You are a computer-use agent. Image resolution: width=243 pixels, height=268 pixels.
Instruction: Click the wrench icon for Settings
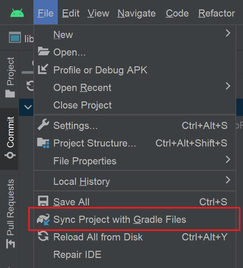[43, 125]
